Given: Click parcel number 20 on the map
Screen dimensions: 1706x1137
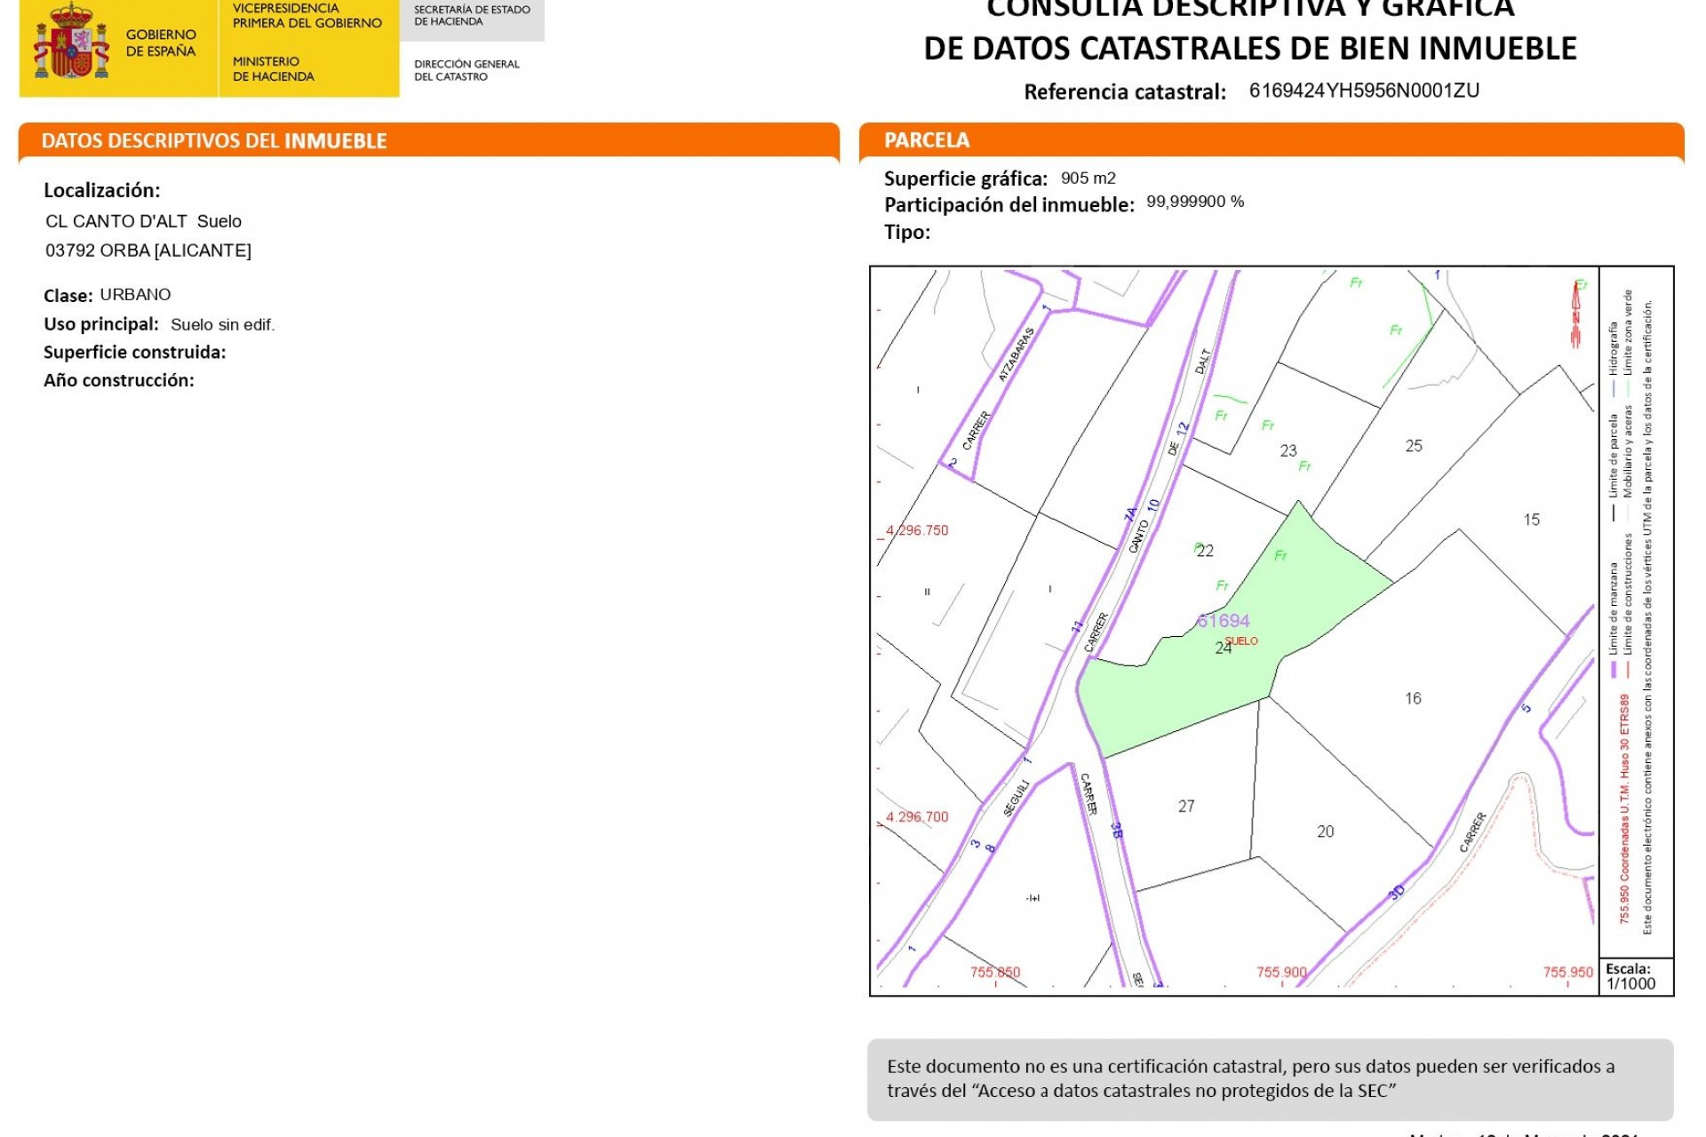Looking at the screenshot, I should [x=1326, y=831].
